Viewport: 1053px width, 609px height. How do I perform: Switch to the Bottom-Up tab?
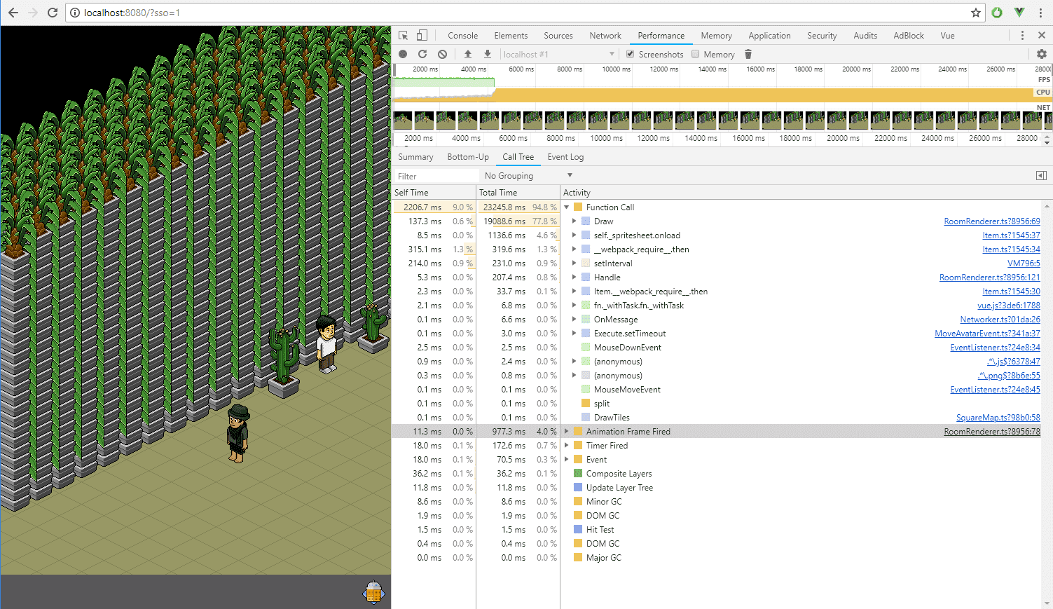(x=468, y=157)
